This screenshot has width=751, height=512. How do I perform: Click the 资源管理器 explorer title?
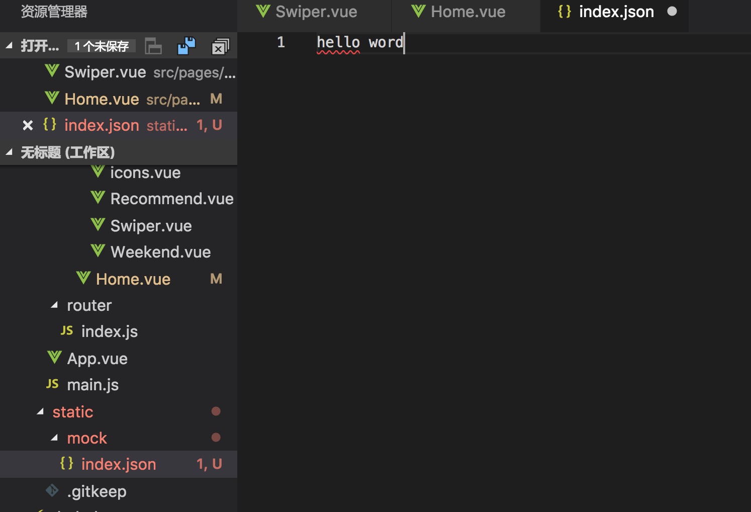[x=54, y=12]
